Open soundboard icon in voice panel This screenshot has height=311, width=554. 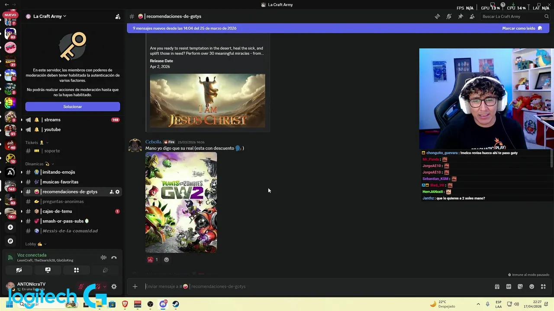[105, 270]
